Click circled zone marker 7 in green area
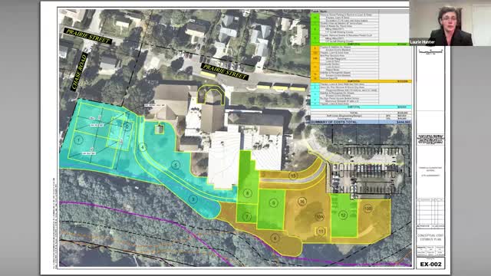Viewport: 491px width, 276px height. point(247,216)
